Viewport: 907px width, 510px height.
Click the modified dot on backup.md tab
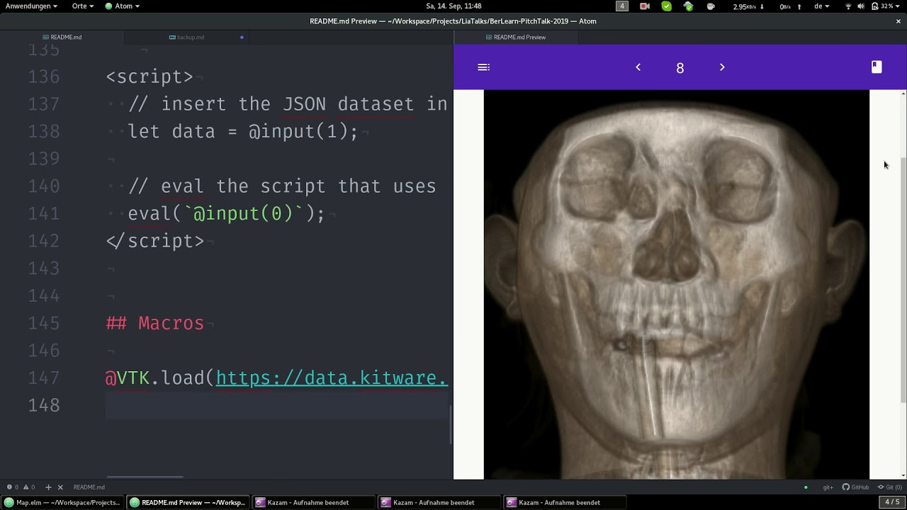coord(242,37)
